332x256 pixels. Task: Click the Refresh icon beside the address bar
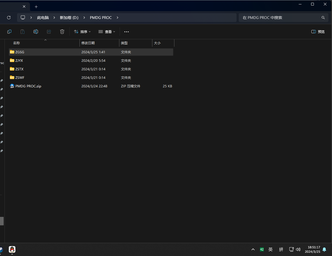coord(9,18)
